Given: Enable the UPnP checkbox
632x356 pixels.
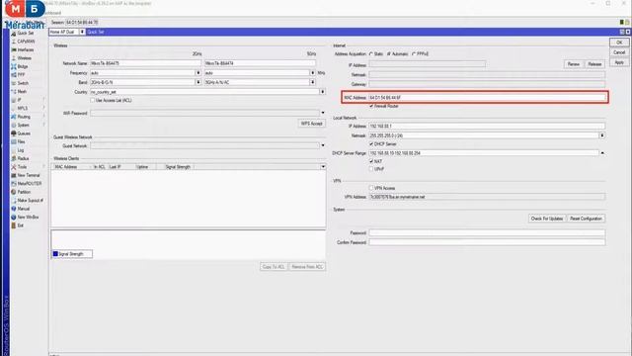Looking at the screenshot, I should (371, 169).
